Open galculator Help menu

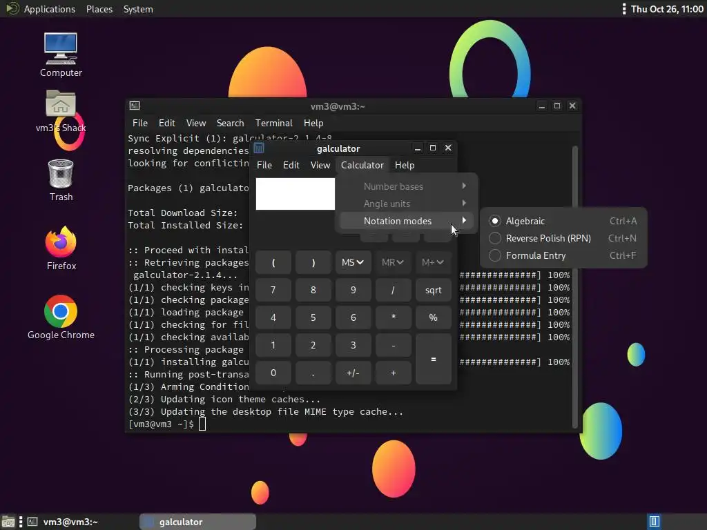coord(405,165)
